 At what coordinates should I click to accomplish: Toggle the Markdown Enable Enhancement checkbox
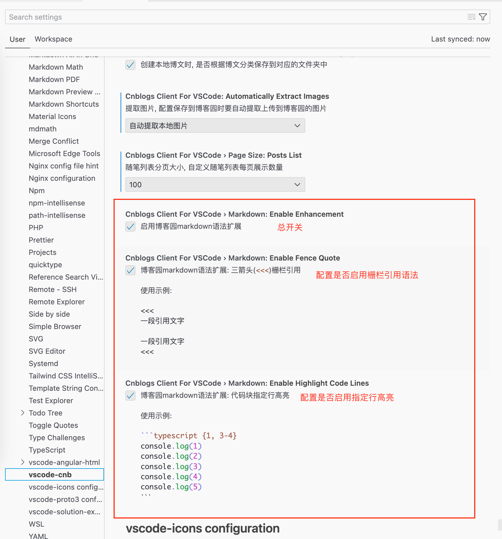point(130,227)
